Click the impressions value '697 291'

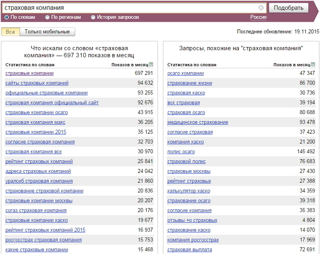(144, 73)
